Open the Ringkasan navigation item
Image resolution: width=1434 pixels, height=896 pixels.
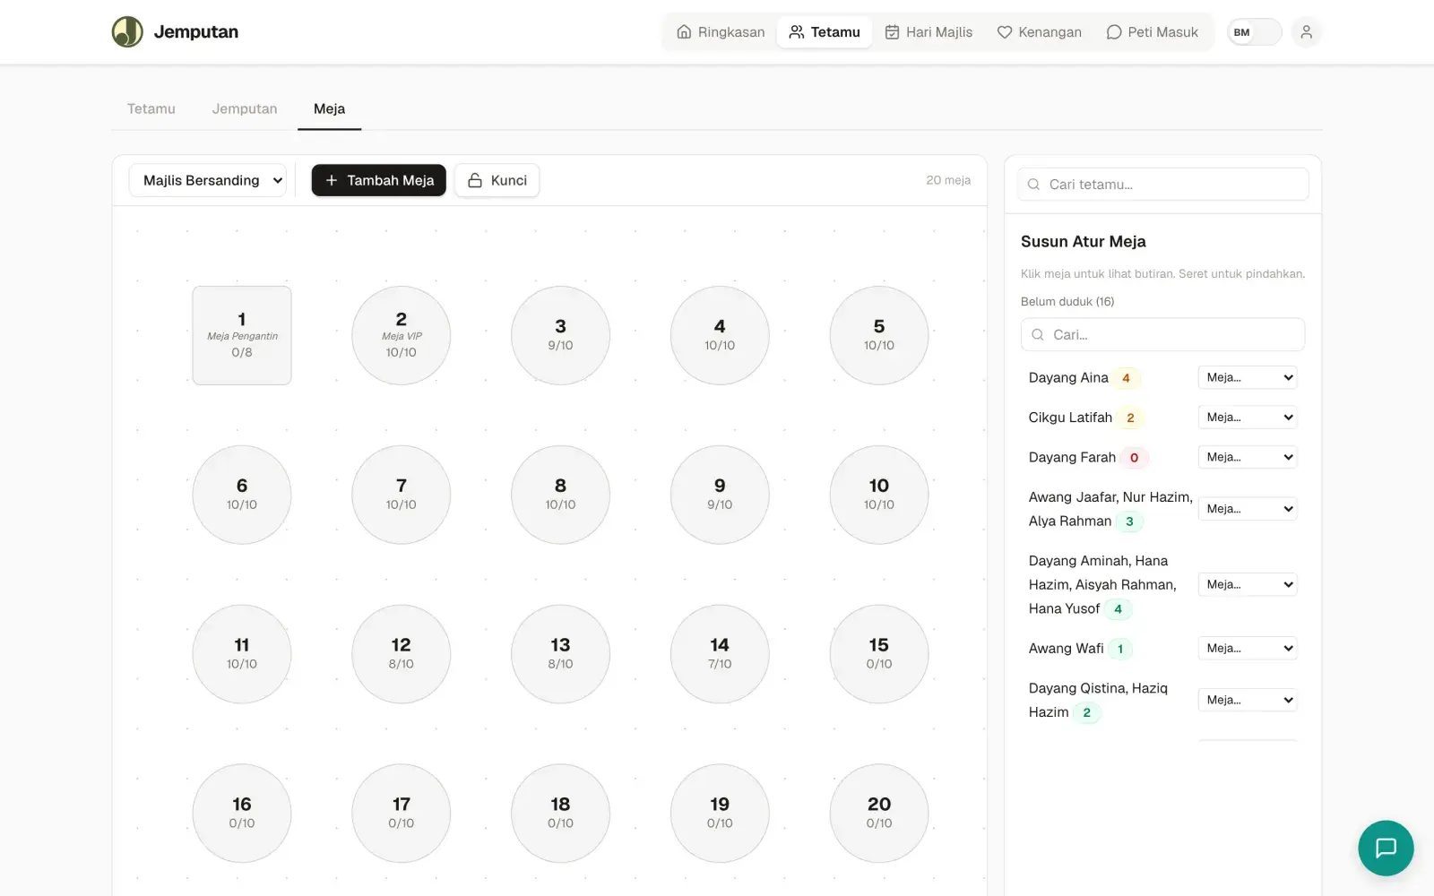click(721, 32)
